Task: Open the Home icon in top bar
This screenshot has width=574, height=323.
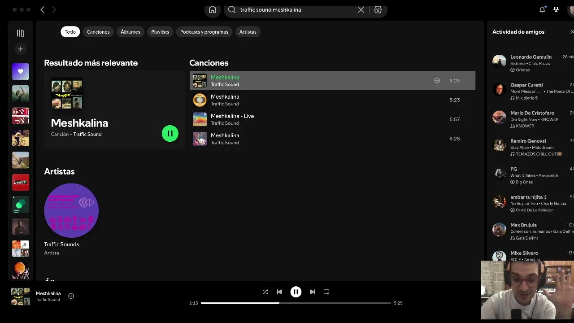Action: (x=213, y=10)
